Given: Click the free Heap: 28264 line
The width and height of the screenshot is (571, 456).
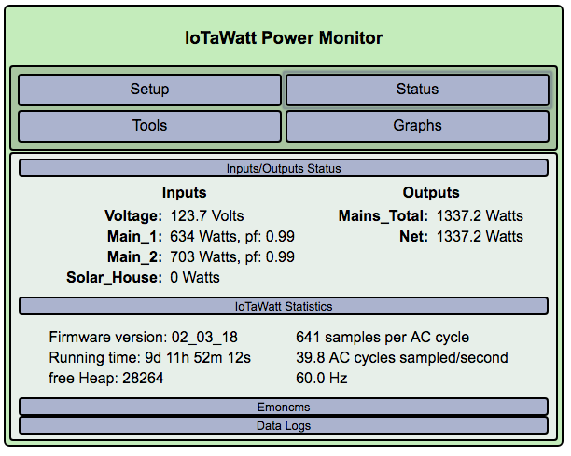Looking at the screenshot, I should pos(106,378).
